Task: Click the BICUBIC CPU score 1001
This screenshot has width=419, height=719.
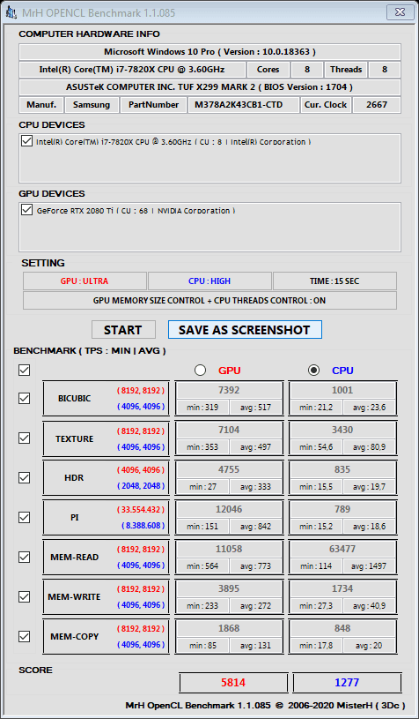Action: [342, 390]
